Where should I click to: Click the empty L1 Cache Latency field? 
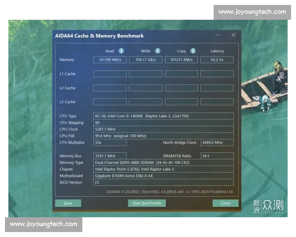coord(217,74)
